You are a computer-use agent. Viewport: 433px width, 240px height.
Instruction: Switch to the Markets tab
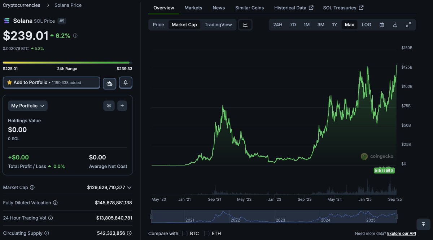point(193,8)
